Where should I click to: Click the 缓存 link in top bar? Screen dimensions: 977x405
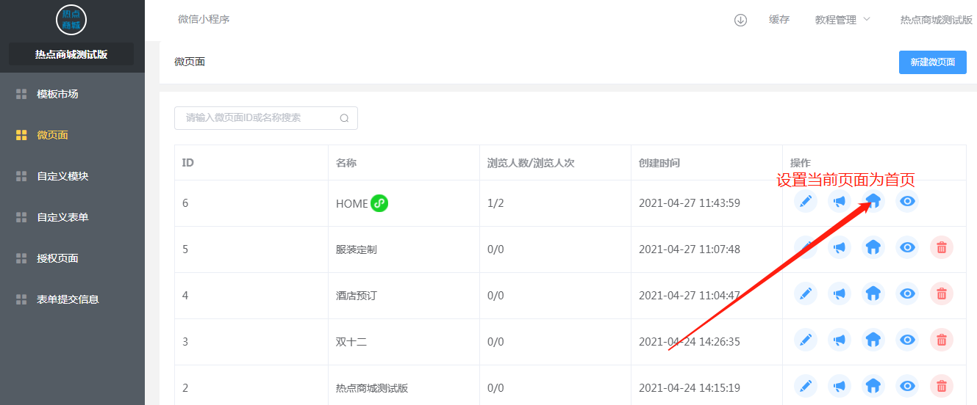[779, 20]
